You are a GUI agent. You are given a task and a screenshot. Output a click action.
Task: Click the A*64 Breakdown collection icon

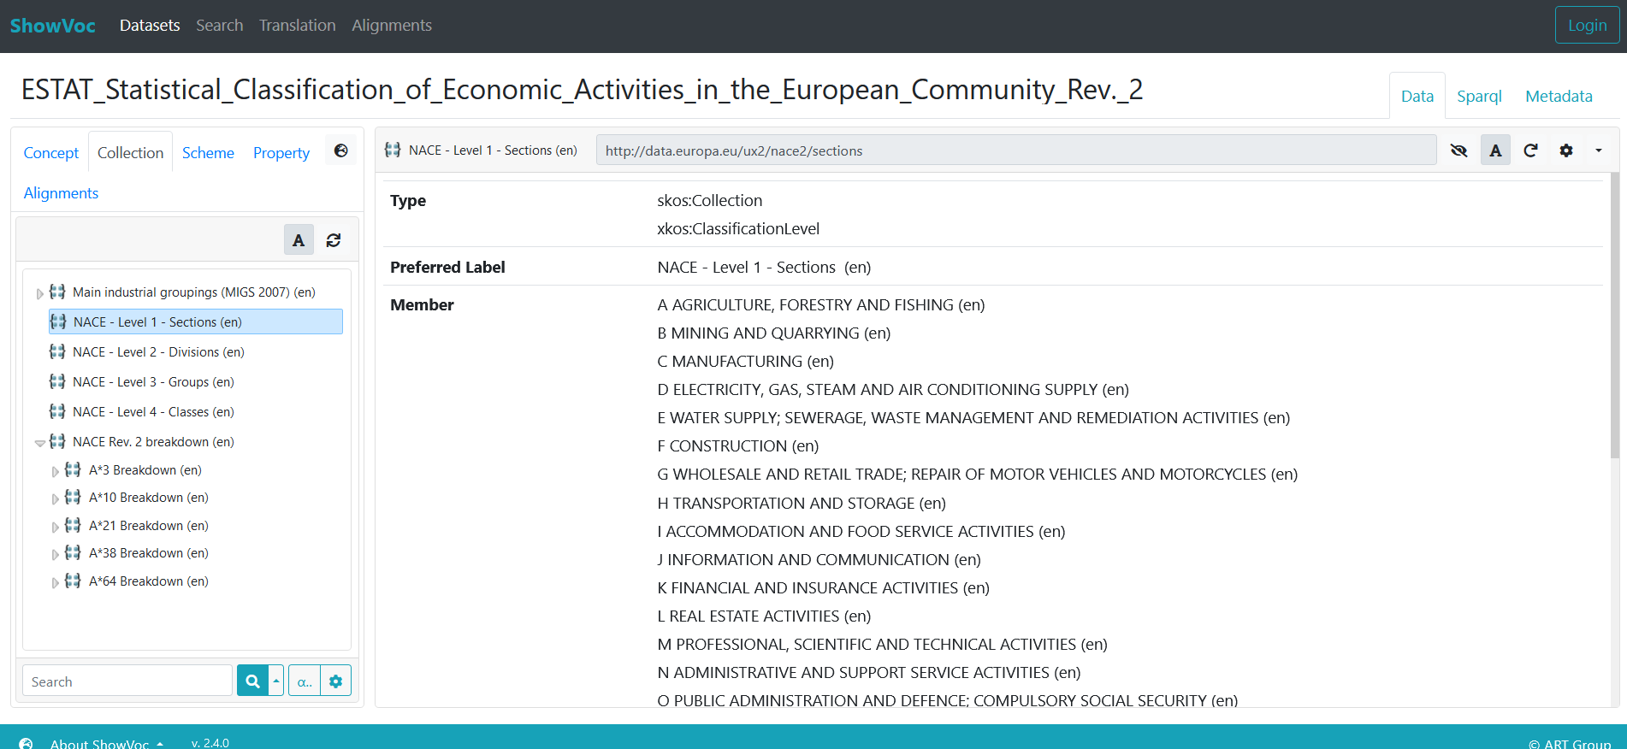[74, 581]
